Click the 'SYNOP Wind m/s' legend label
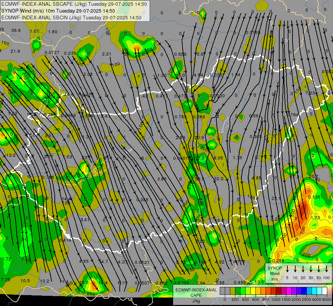 (274, 274)
